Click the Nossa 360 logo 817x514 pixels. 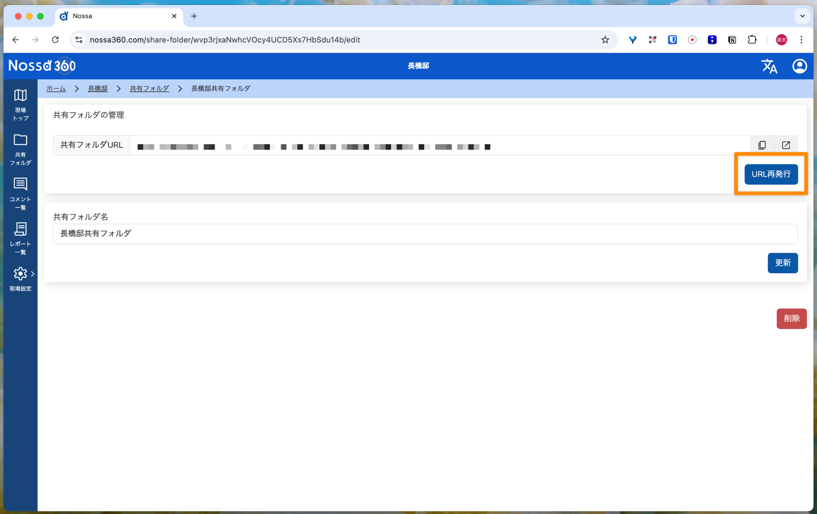pos(42,66)
